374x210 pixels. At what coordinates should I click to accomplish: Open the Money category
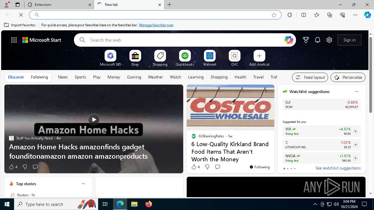114,77
